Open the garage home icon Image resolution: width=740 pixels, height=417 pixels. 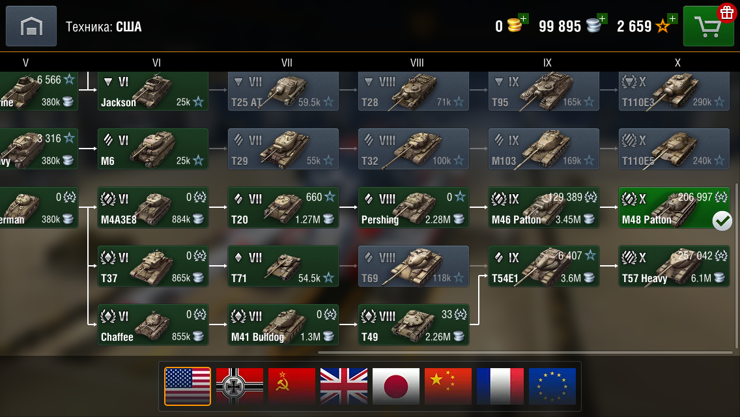coord(31,26)
